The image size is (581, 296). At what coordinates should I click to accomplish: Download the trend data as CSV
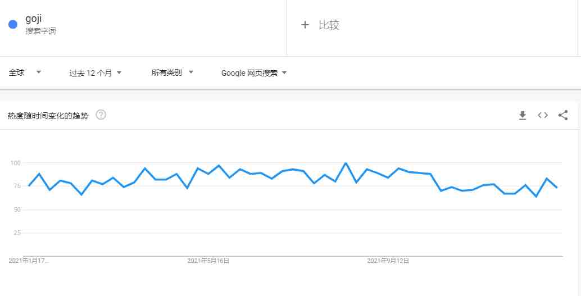tap(523, 116)
